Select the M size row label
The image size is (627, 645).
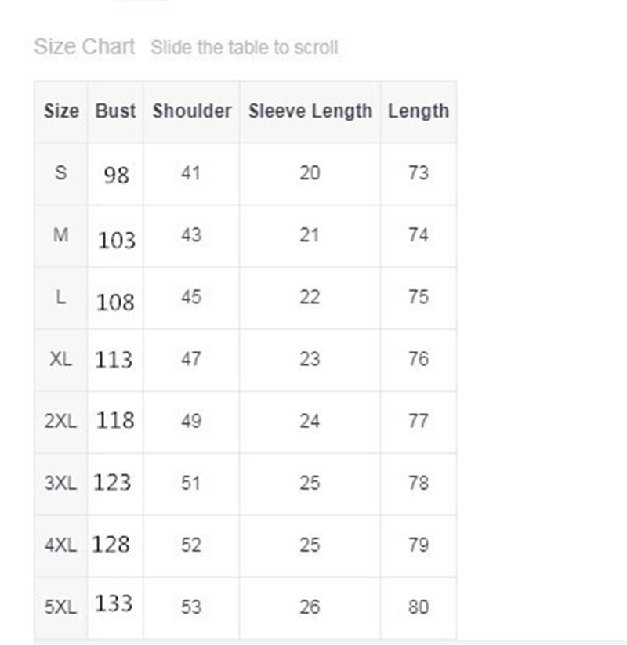tap(60, 234)
